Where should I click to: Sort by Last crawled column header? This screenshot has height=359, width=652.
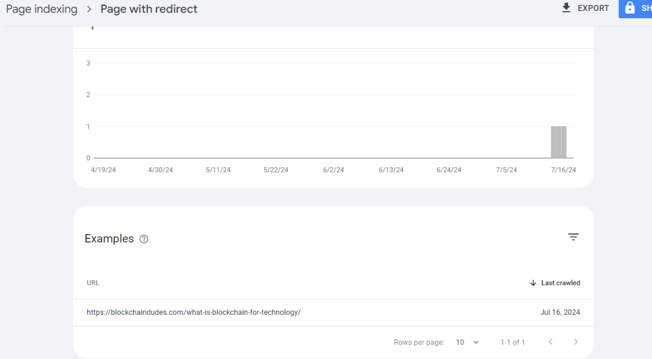tap(560, 283)
